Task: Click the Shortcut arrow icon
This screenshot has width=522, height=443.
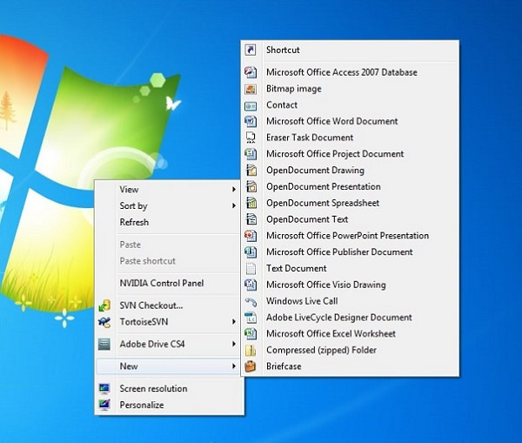Action: (251, 50)
